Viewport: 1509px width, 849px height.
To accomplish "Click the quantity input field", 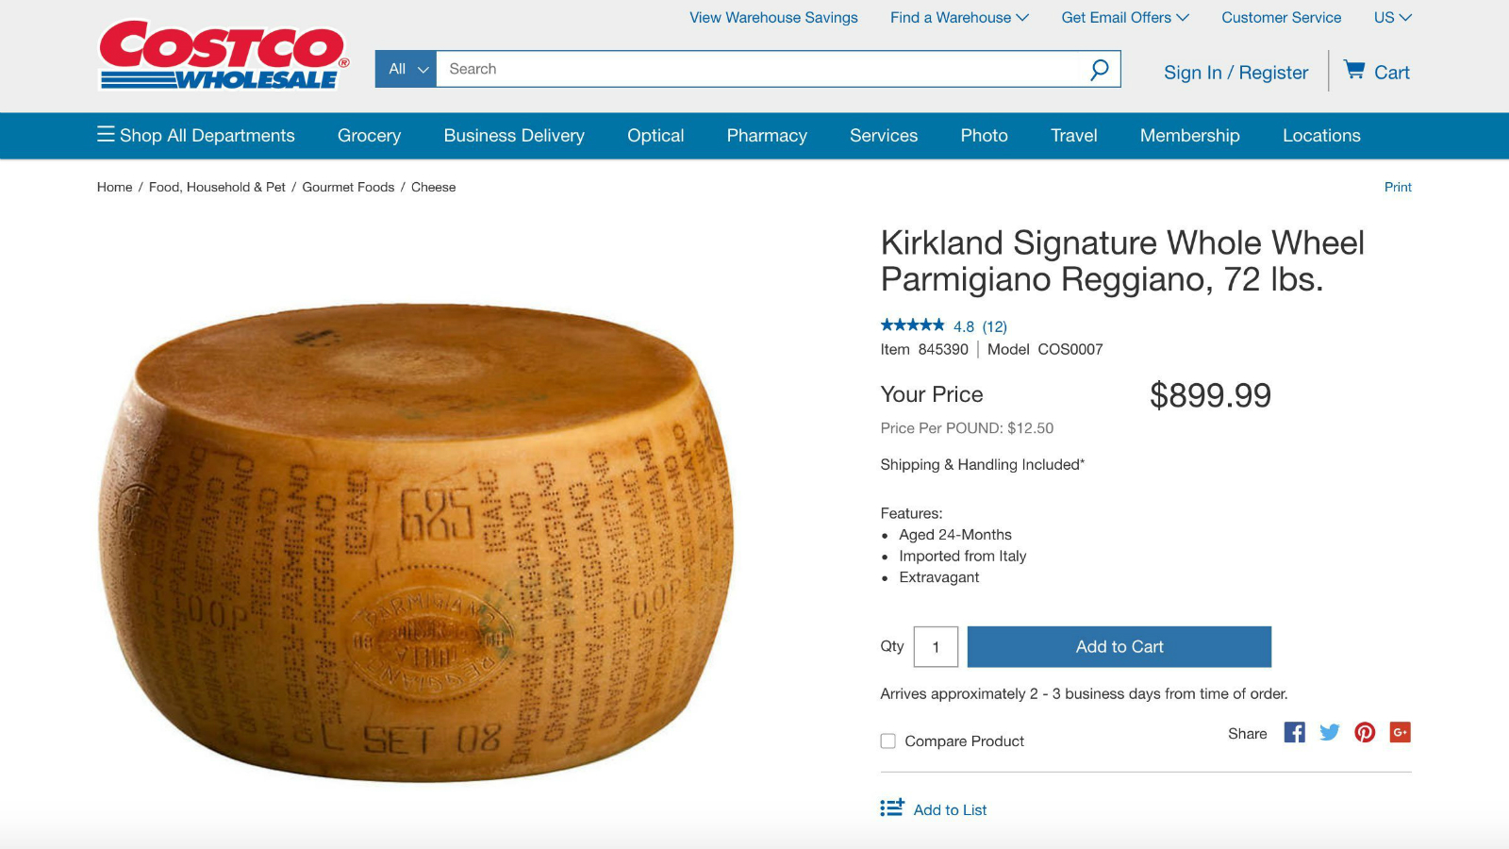I will point(936,646).
